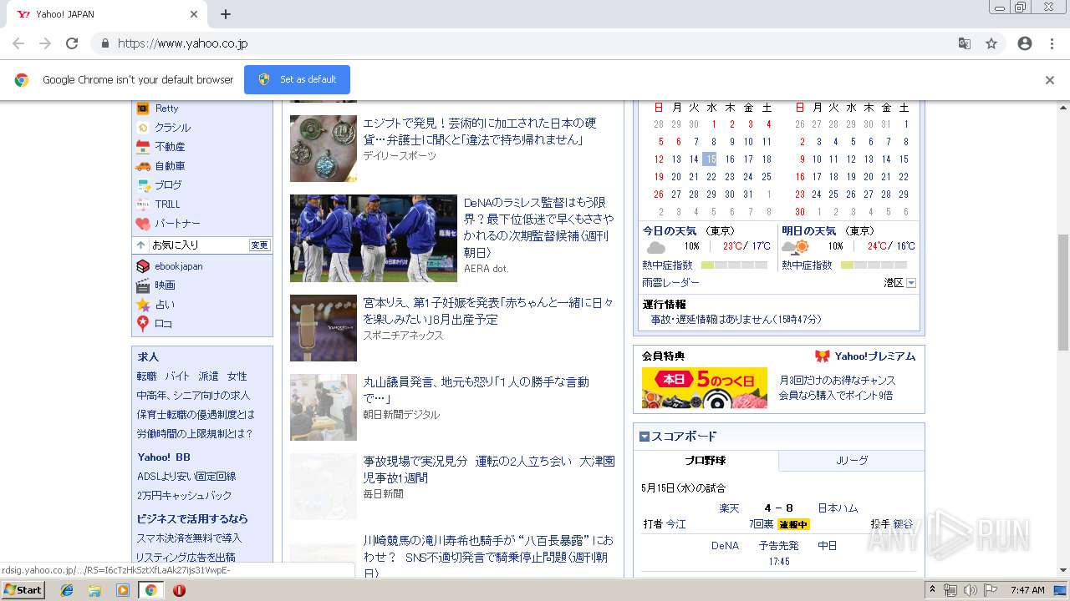
Task: Open the 丸山議員発言 article link
Action: [x=476, y=391]
